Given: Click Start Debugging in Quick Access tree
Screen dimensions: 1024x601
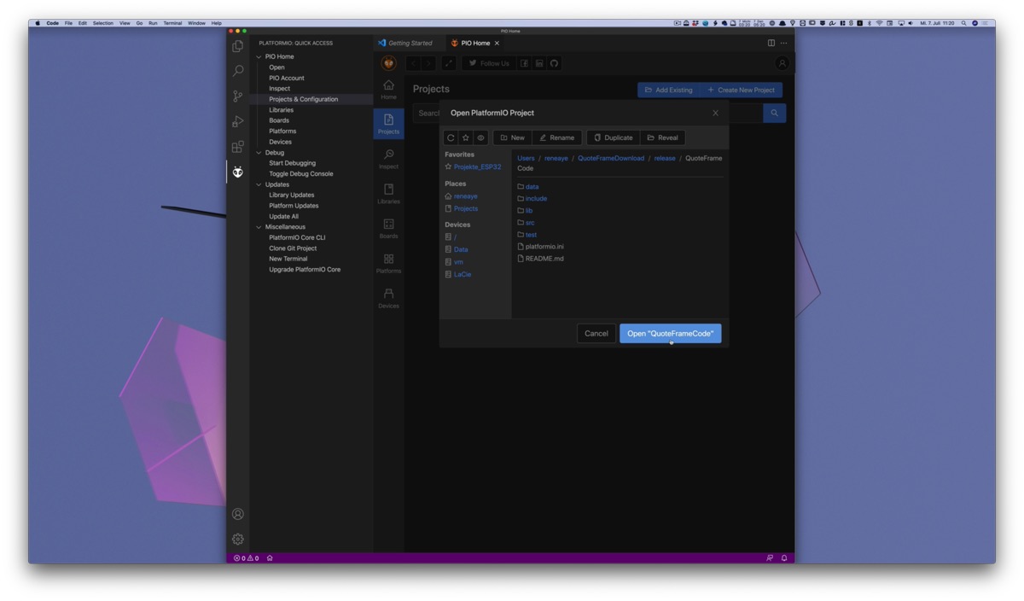Looking at the screenshot, I should (292, 163).
